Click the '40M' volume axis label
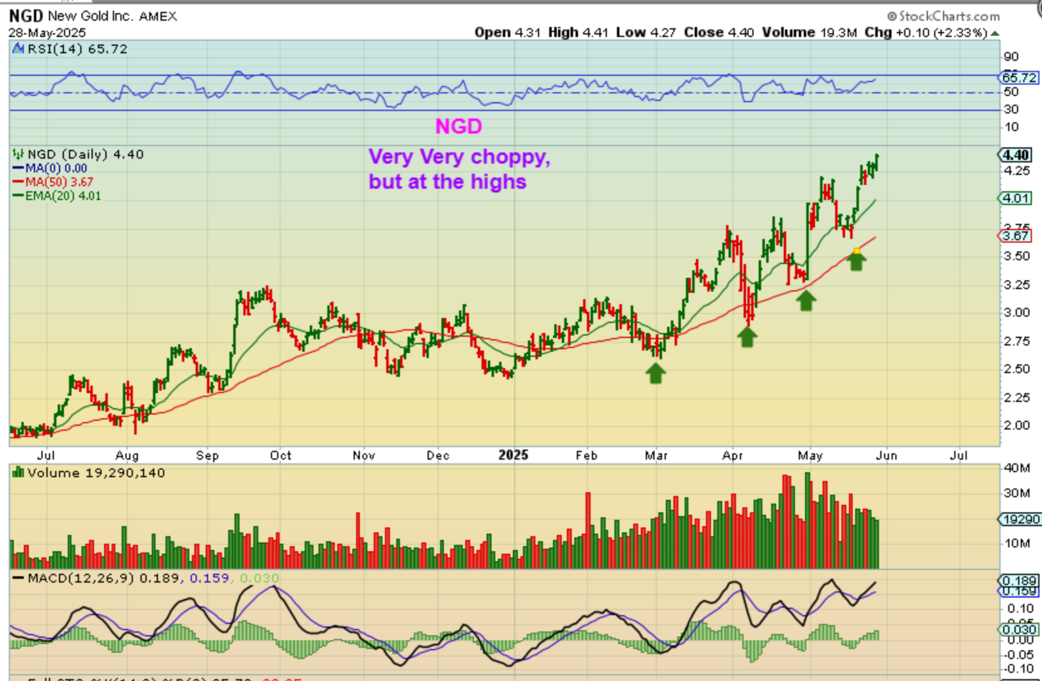 (1017, 468)
